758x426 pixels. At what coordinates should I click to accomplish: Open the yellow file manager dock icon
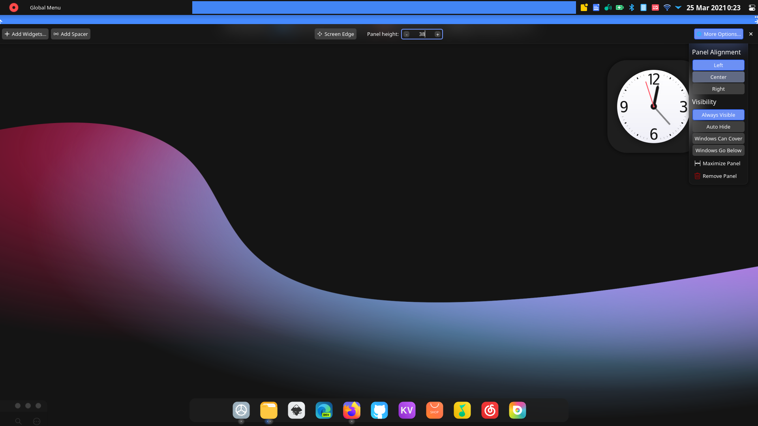[269, 410]
